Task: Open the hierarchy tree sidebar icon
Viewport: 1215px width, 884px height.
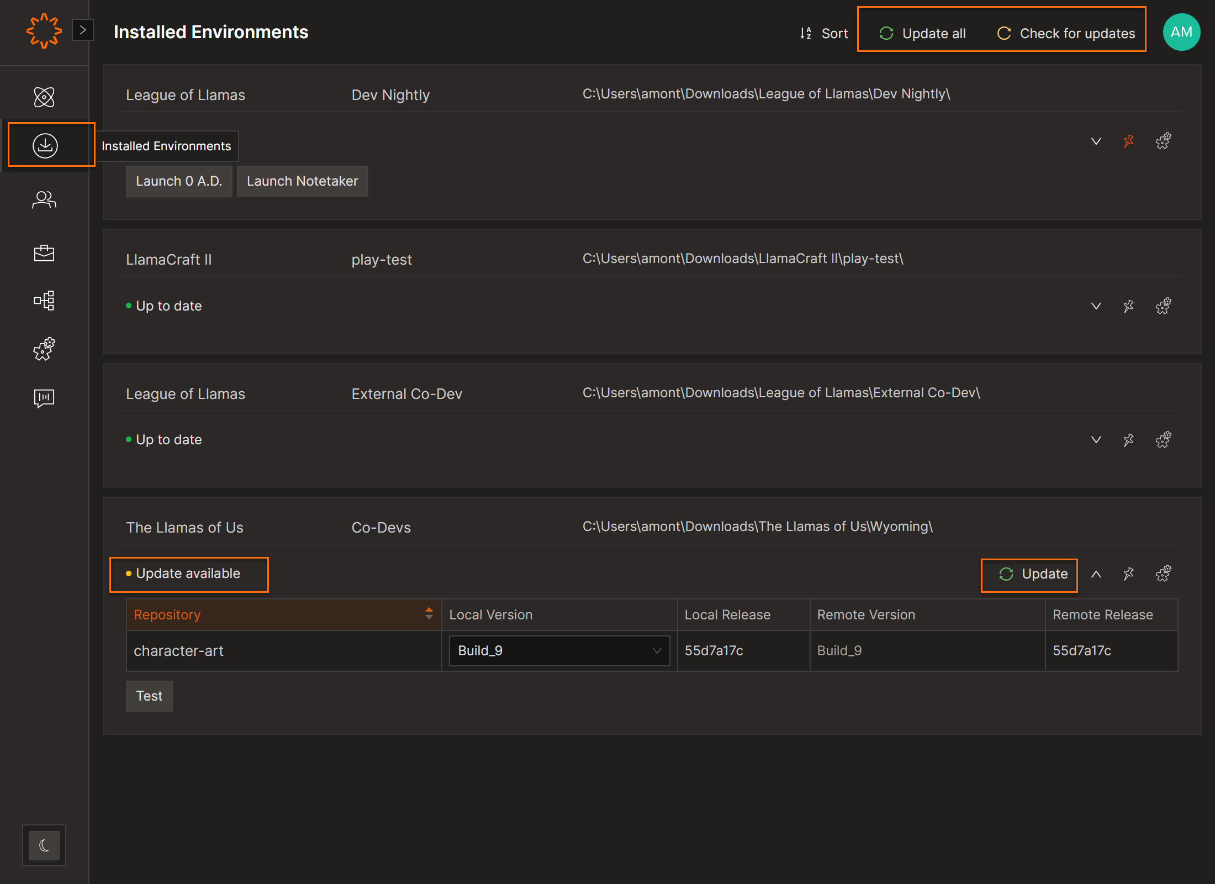Action: tap(44, 301)
